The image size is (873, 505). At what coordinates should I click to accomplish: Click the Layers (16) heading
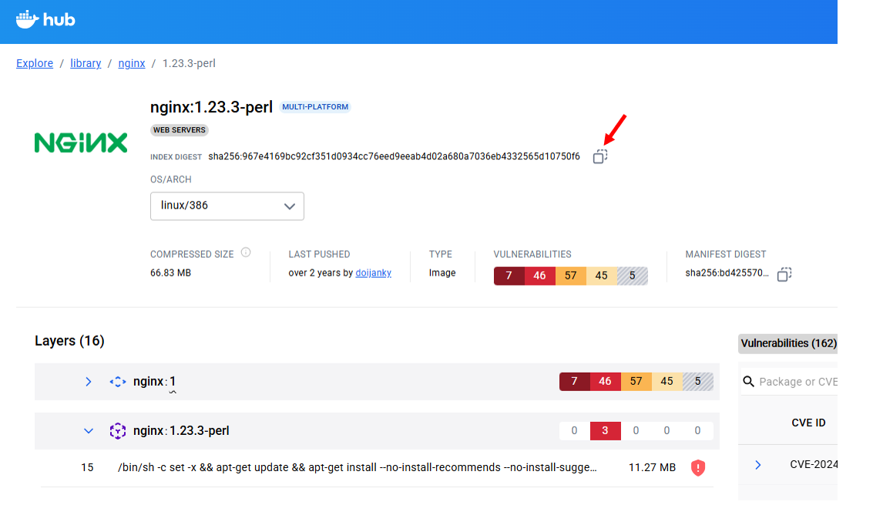(69, 341)
